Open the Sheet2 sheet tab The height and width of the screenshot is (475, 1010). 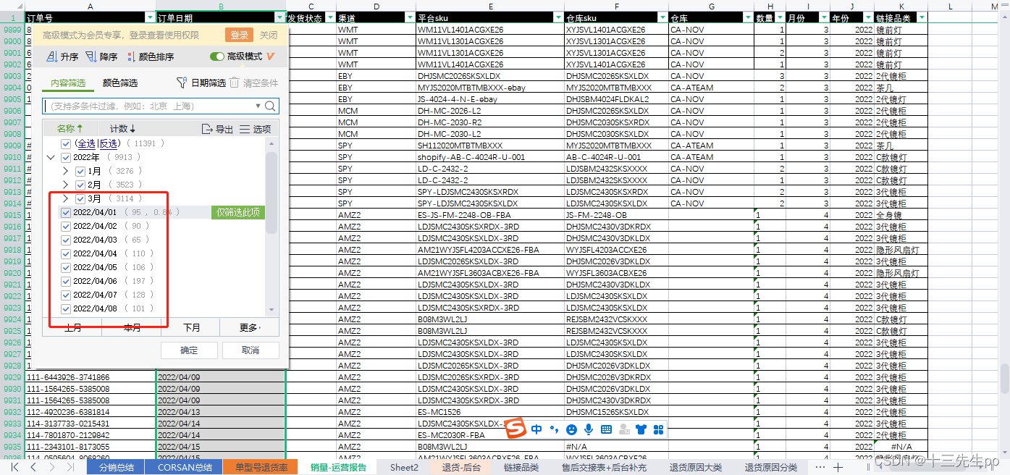404,468
